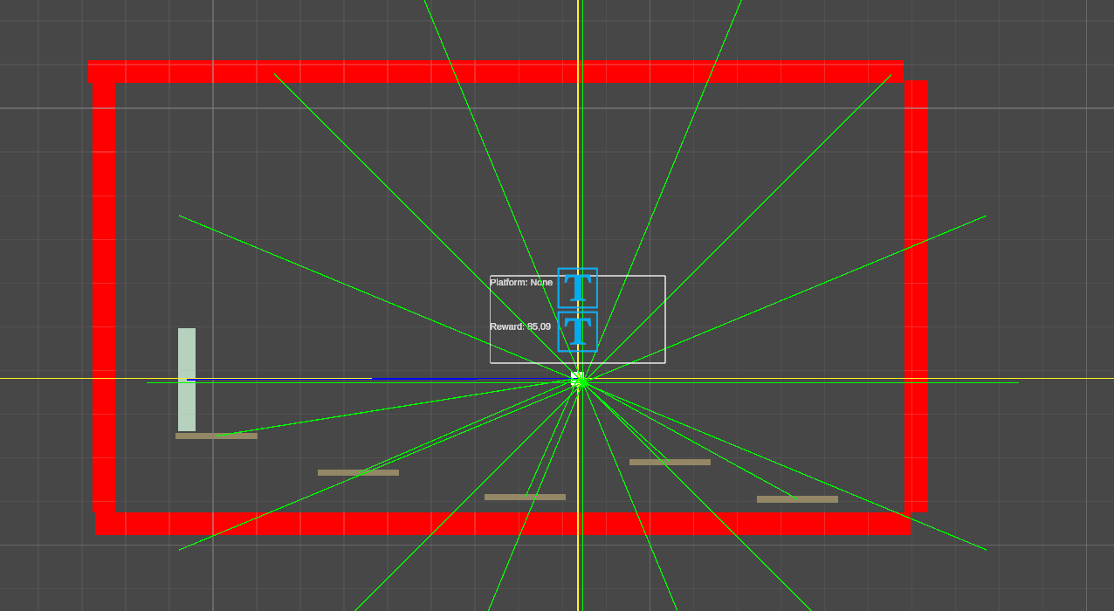This screenshot has width=1114, height=611.
Task: Select the left red wall
Action: pos(103,297)
